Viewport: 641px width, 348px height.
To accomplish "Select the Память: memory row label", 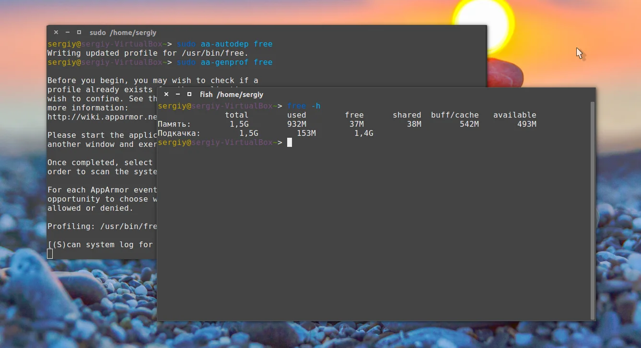I will (x=174, y=124).
